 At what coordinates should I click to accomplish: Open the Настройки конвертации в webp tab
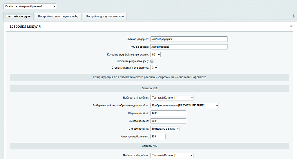pos(58,16)
